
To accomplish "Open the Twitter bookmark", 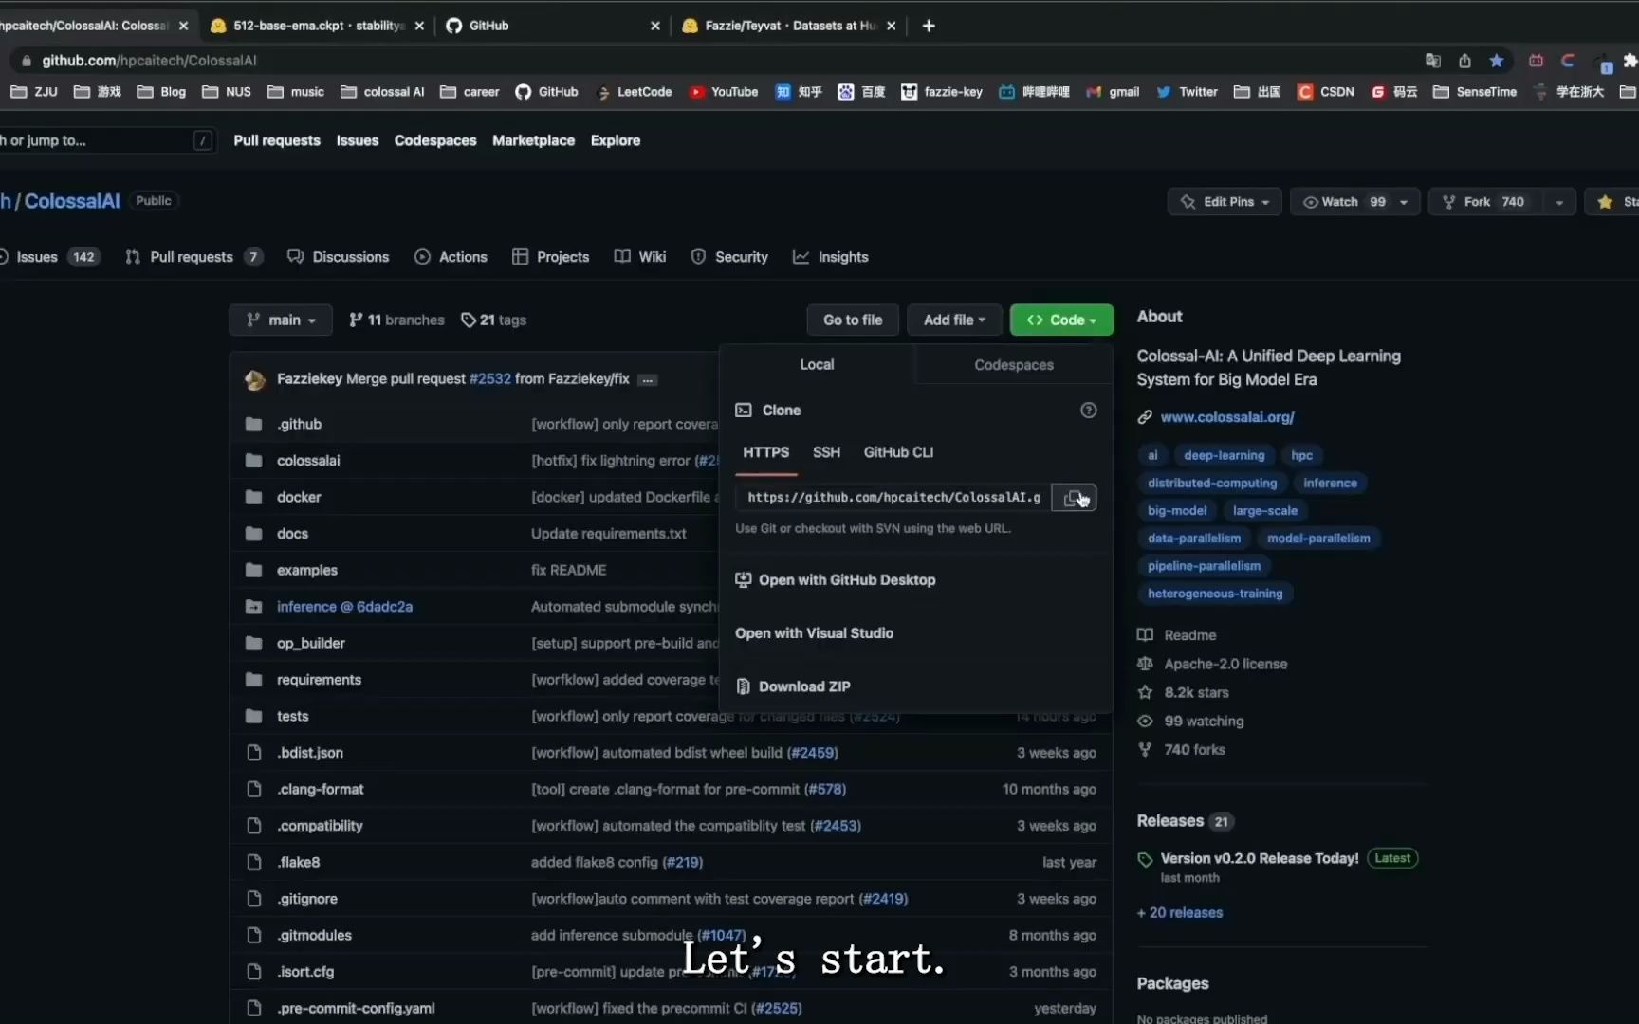I will (1187, 92).
